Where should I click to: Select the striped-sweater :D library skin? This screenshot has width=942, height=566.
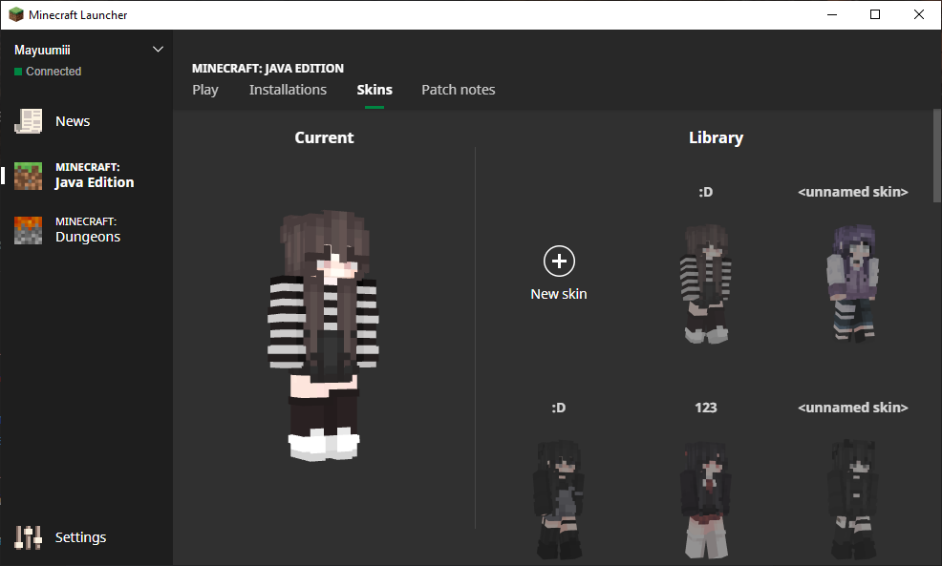(706, 283)
